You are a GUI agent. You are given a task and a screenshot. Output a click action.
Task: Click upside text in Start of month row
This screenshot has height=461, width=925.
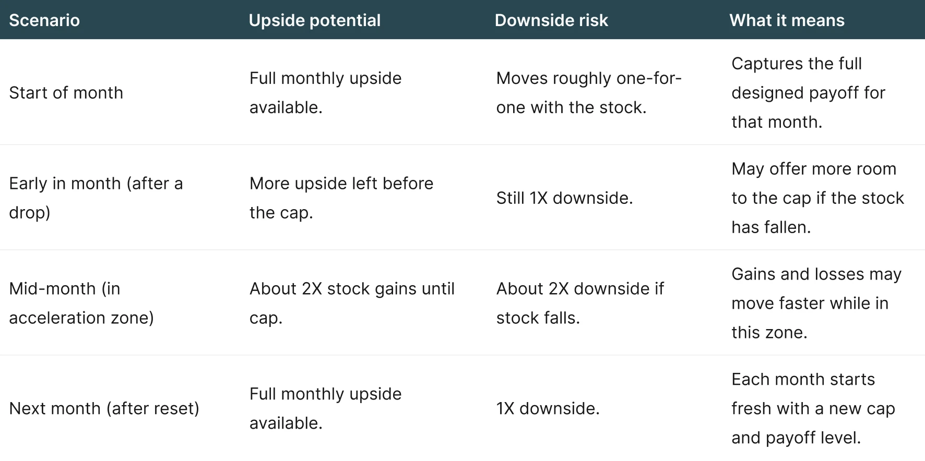pos(325,93)
